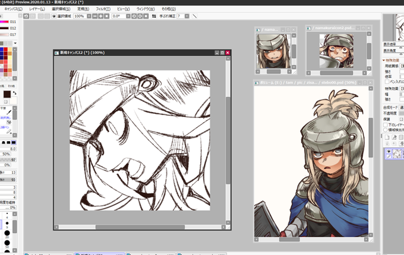The height and width of the screenshot is (255, 404).
Task: Click the zoom out minus button
Action: tap(95, 16)
